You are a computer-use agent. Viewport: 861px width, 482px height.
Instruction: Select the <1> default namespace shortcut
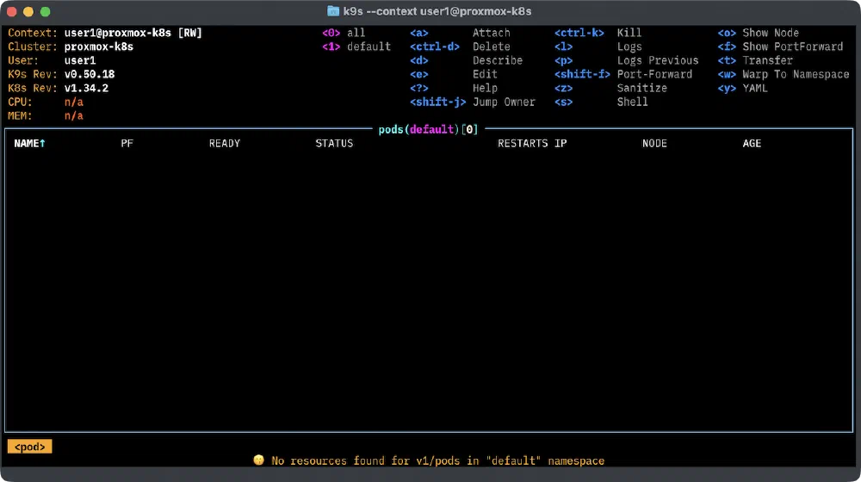pos(356,46)
